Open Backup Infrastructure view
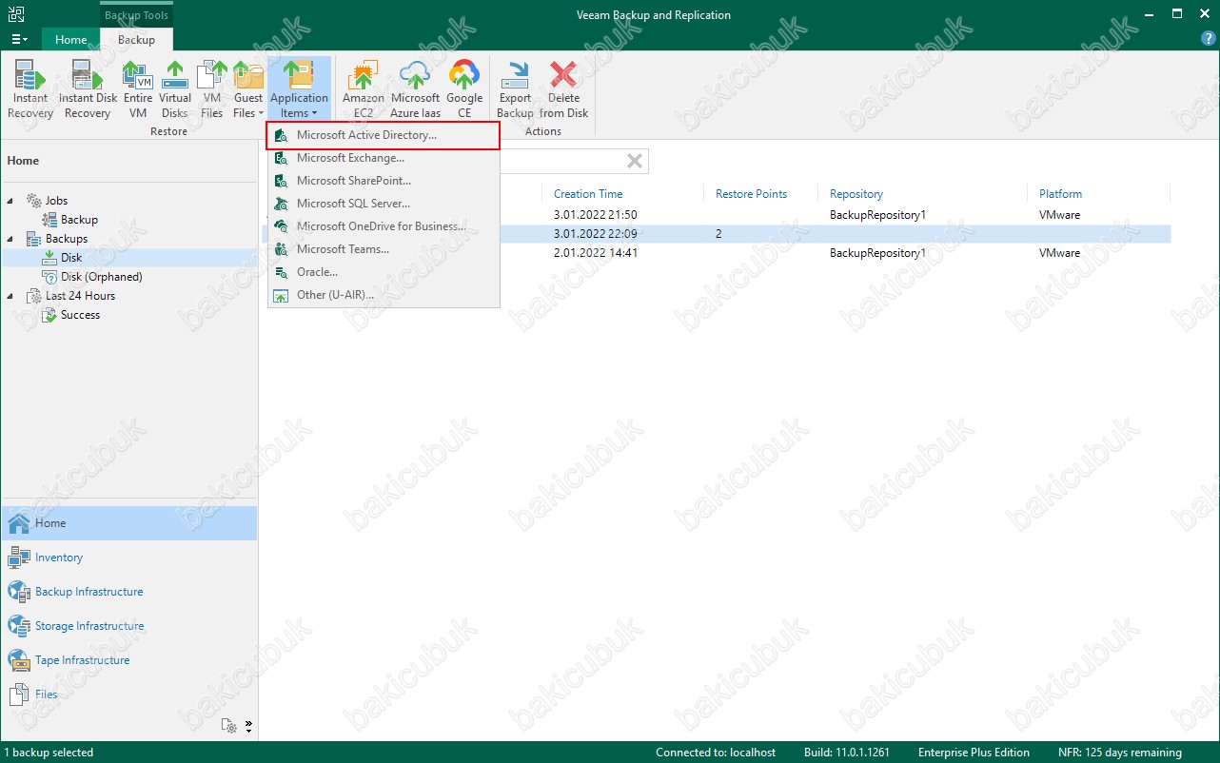 (129, 592)
